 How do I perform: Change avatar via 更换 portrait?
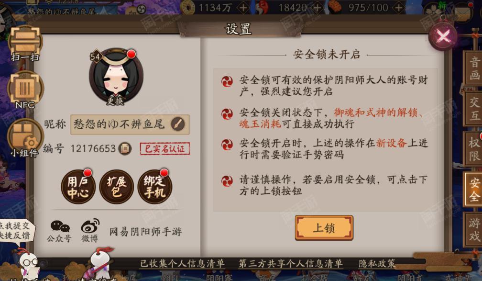click(x=116, y=77)
